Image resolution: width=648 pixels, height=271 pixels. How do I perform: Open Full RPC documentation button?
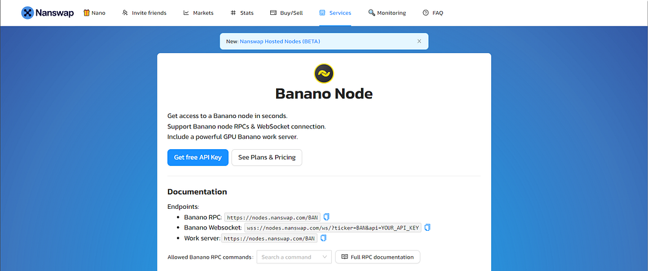378,257
